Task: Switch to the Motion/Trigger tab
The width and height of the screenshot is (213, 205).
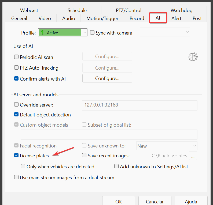Action: [102, 18]
